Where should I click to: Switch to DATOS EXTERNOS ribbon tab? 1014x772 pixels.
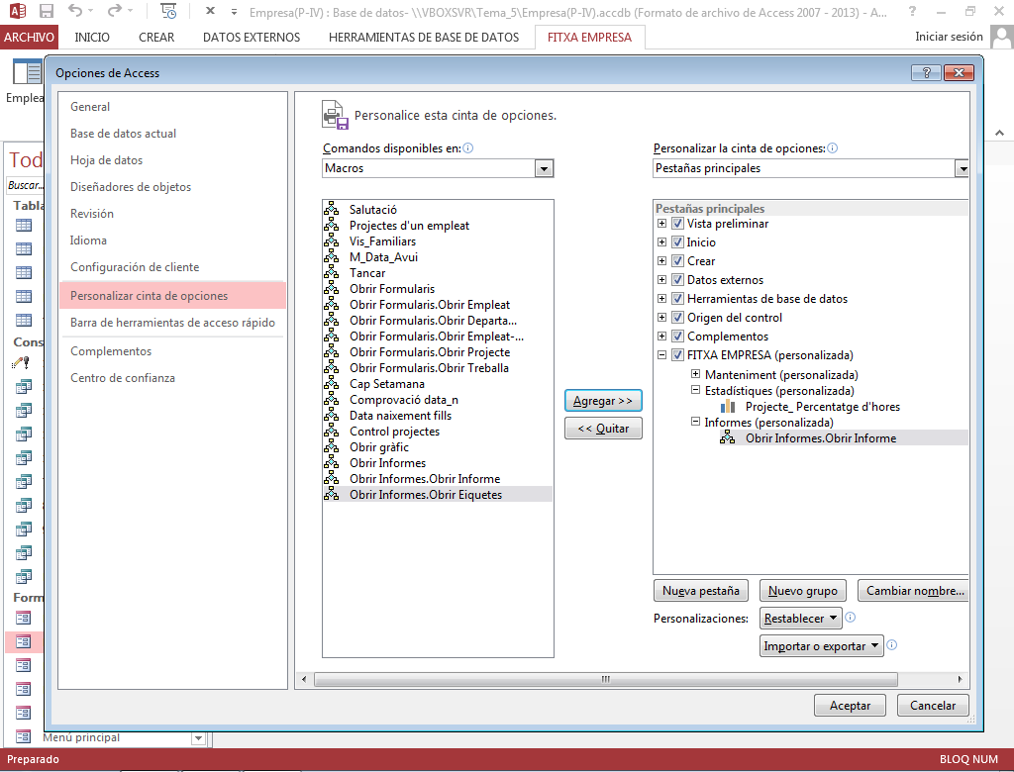click(252, 37)
